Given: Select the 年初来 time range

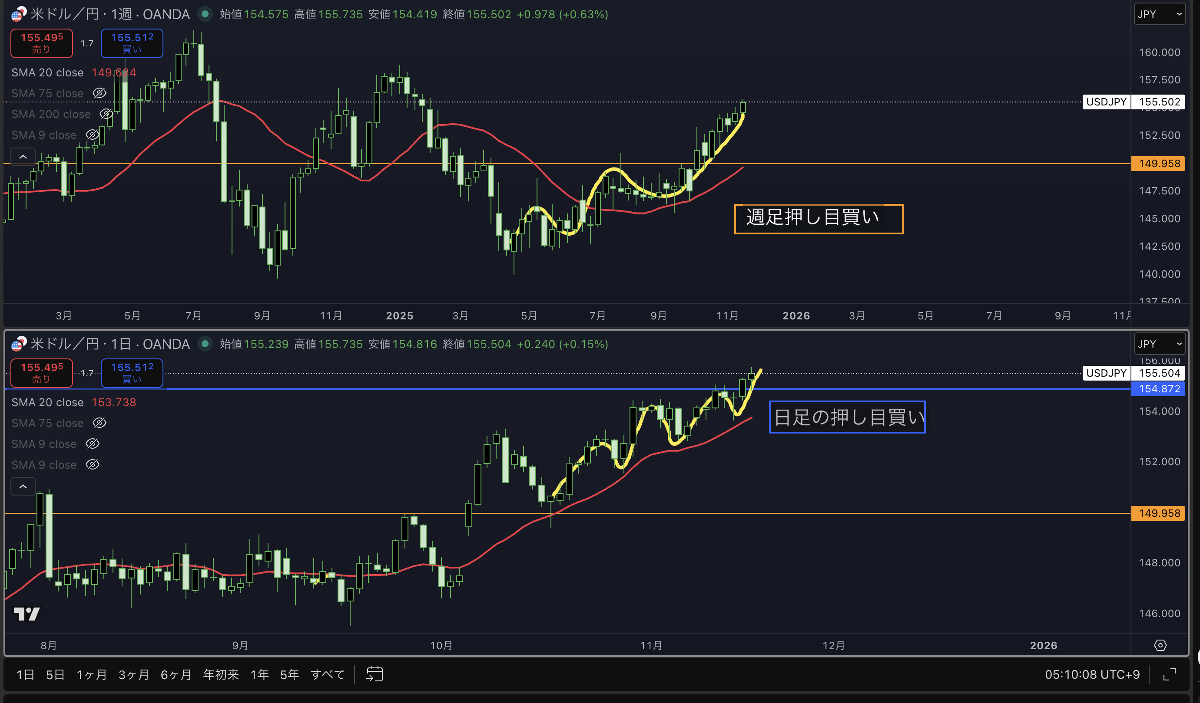Looking at the screenshot, I should click(x=220, y=674).
